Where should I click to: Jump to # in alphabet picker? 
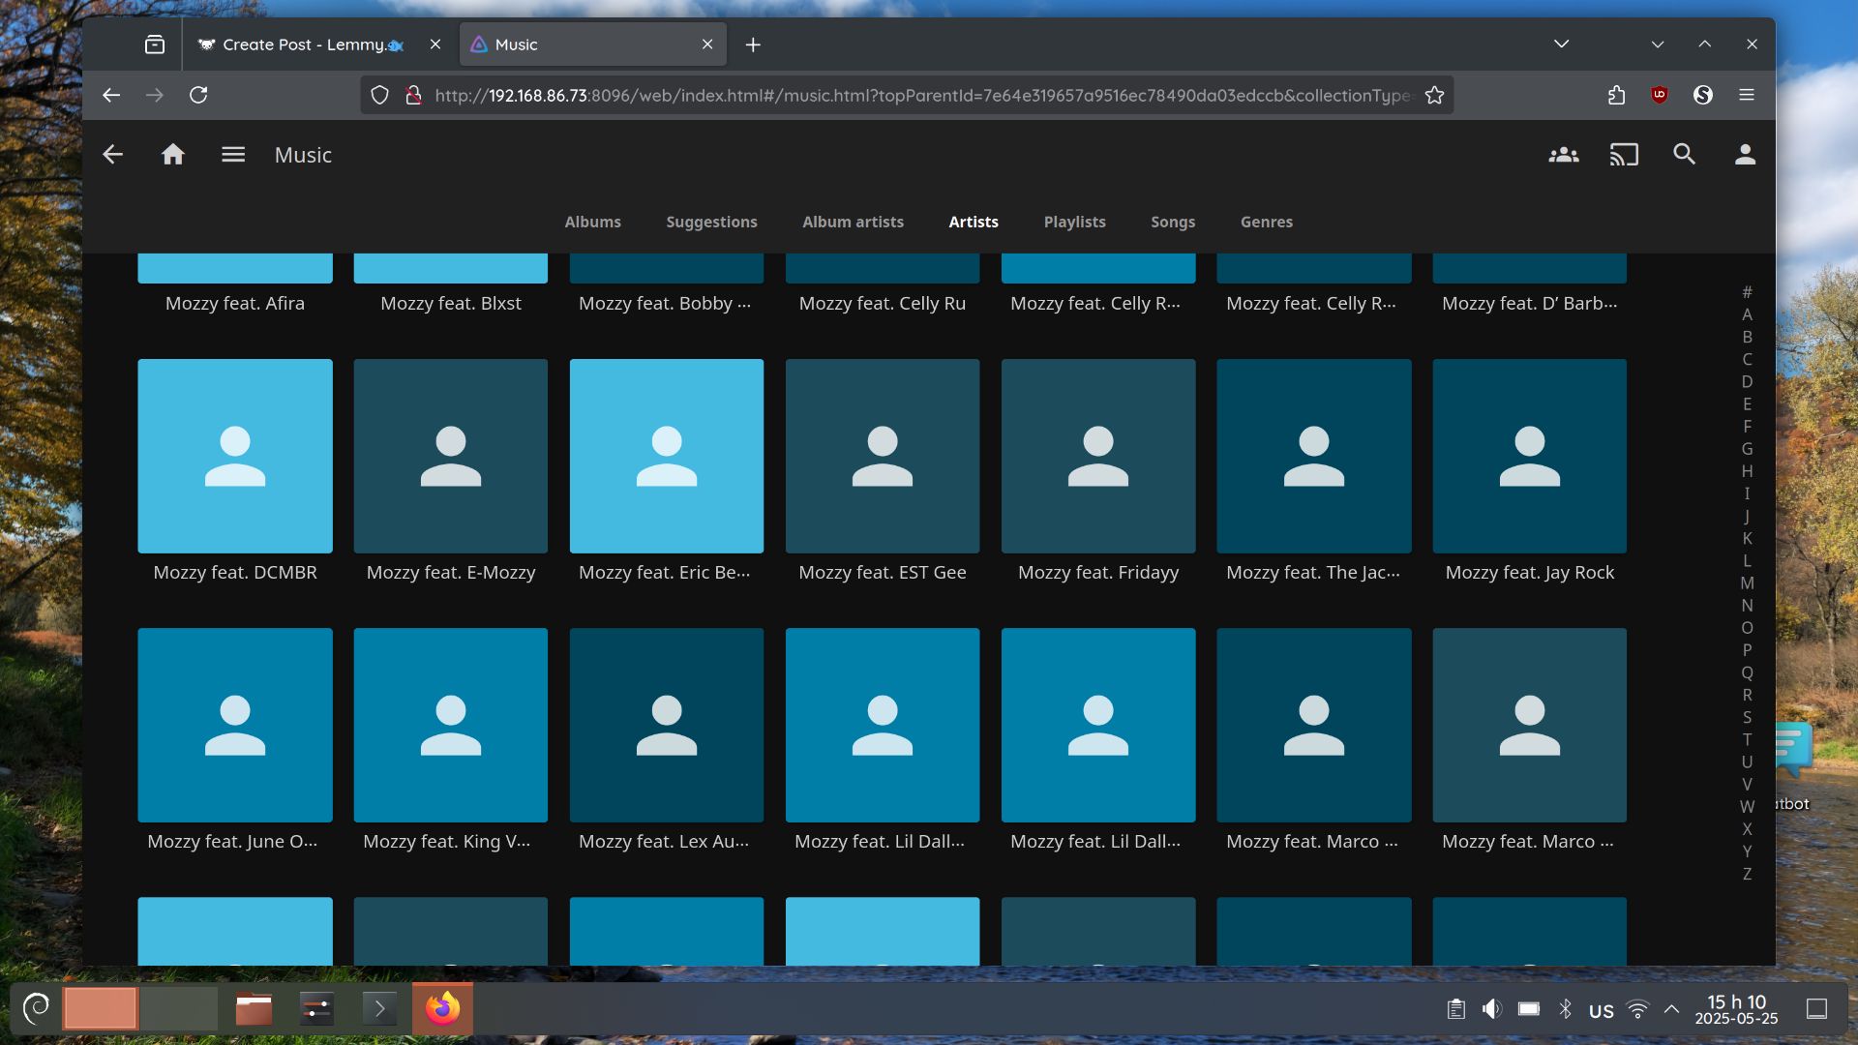tap(1747, 292)
